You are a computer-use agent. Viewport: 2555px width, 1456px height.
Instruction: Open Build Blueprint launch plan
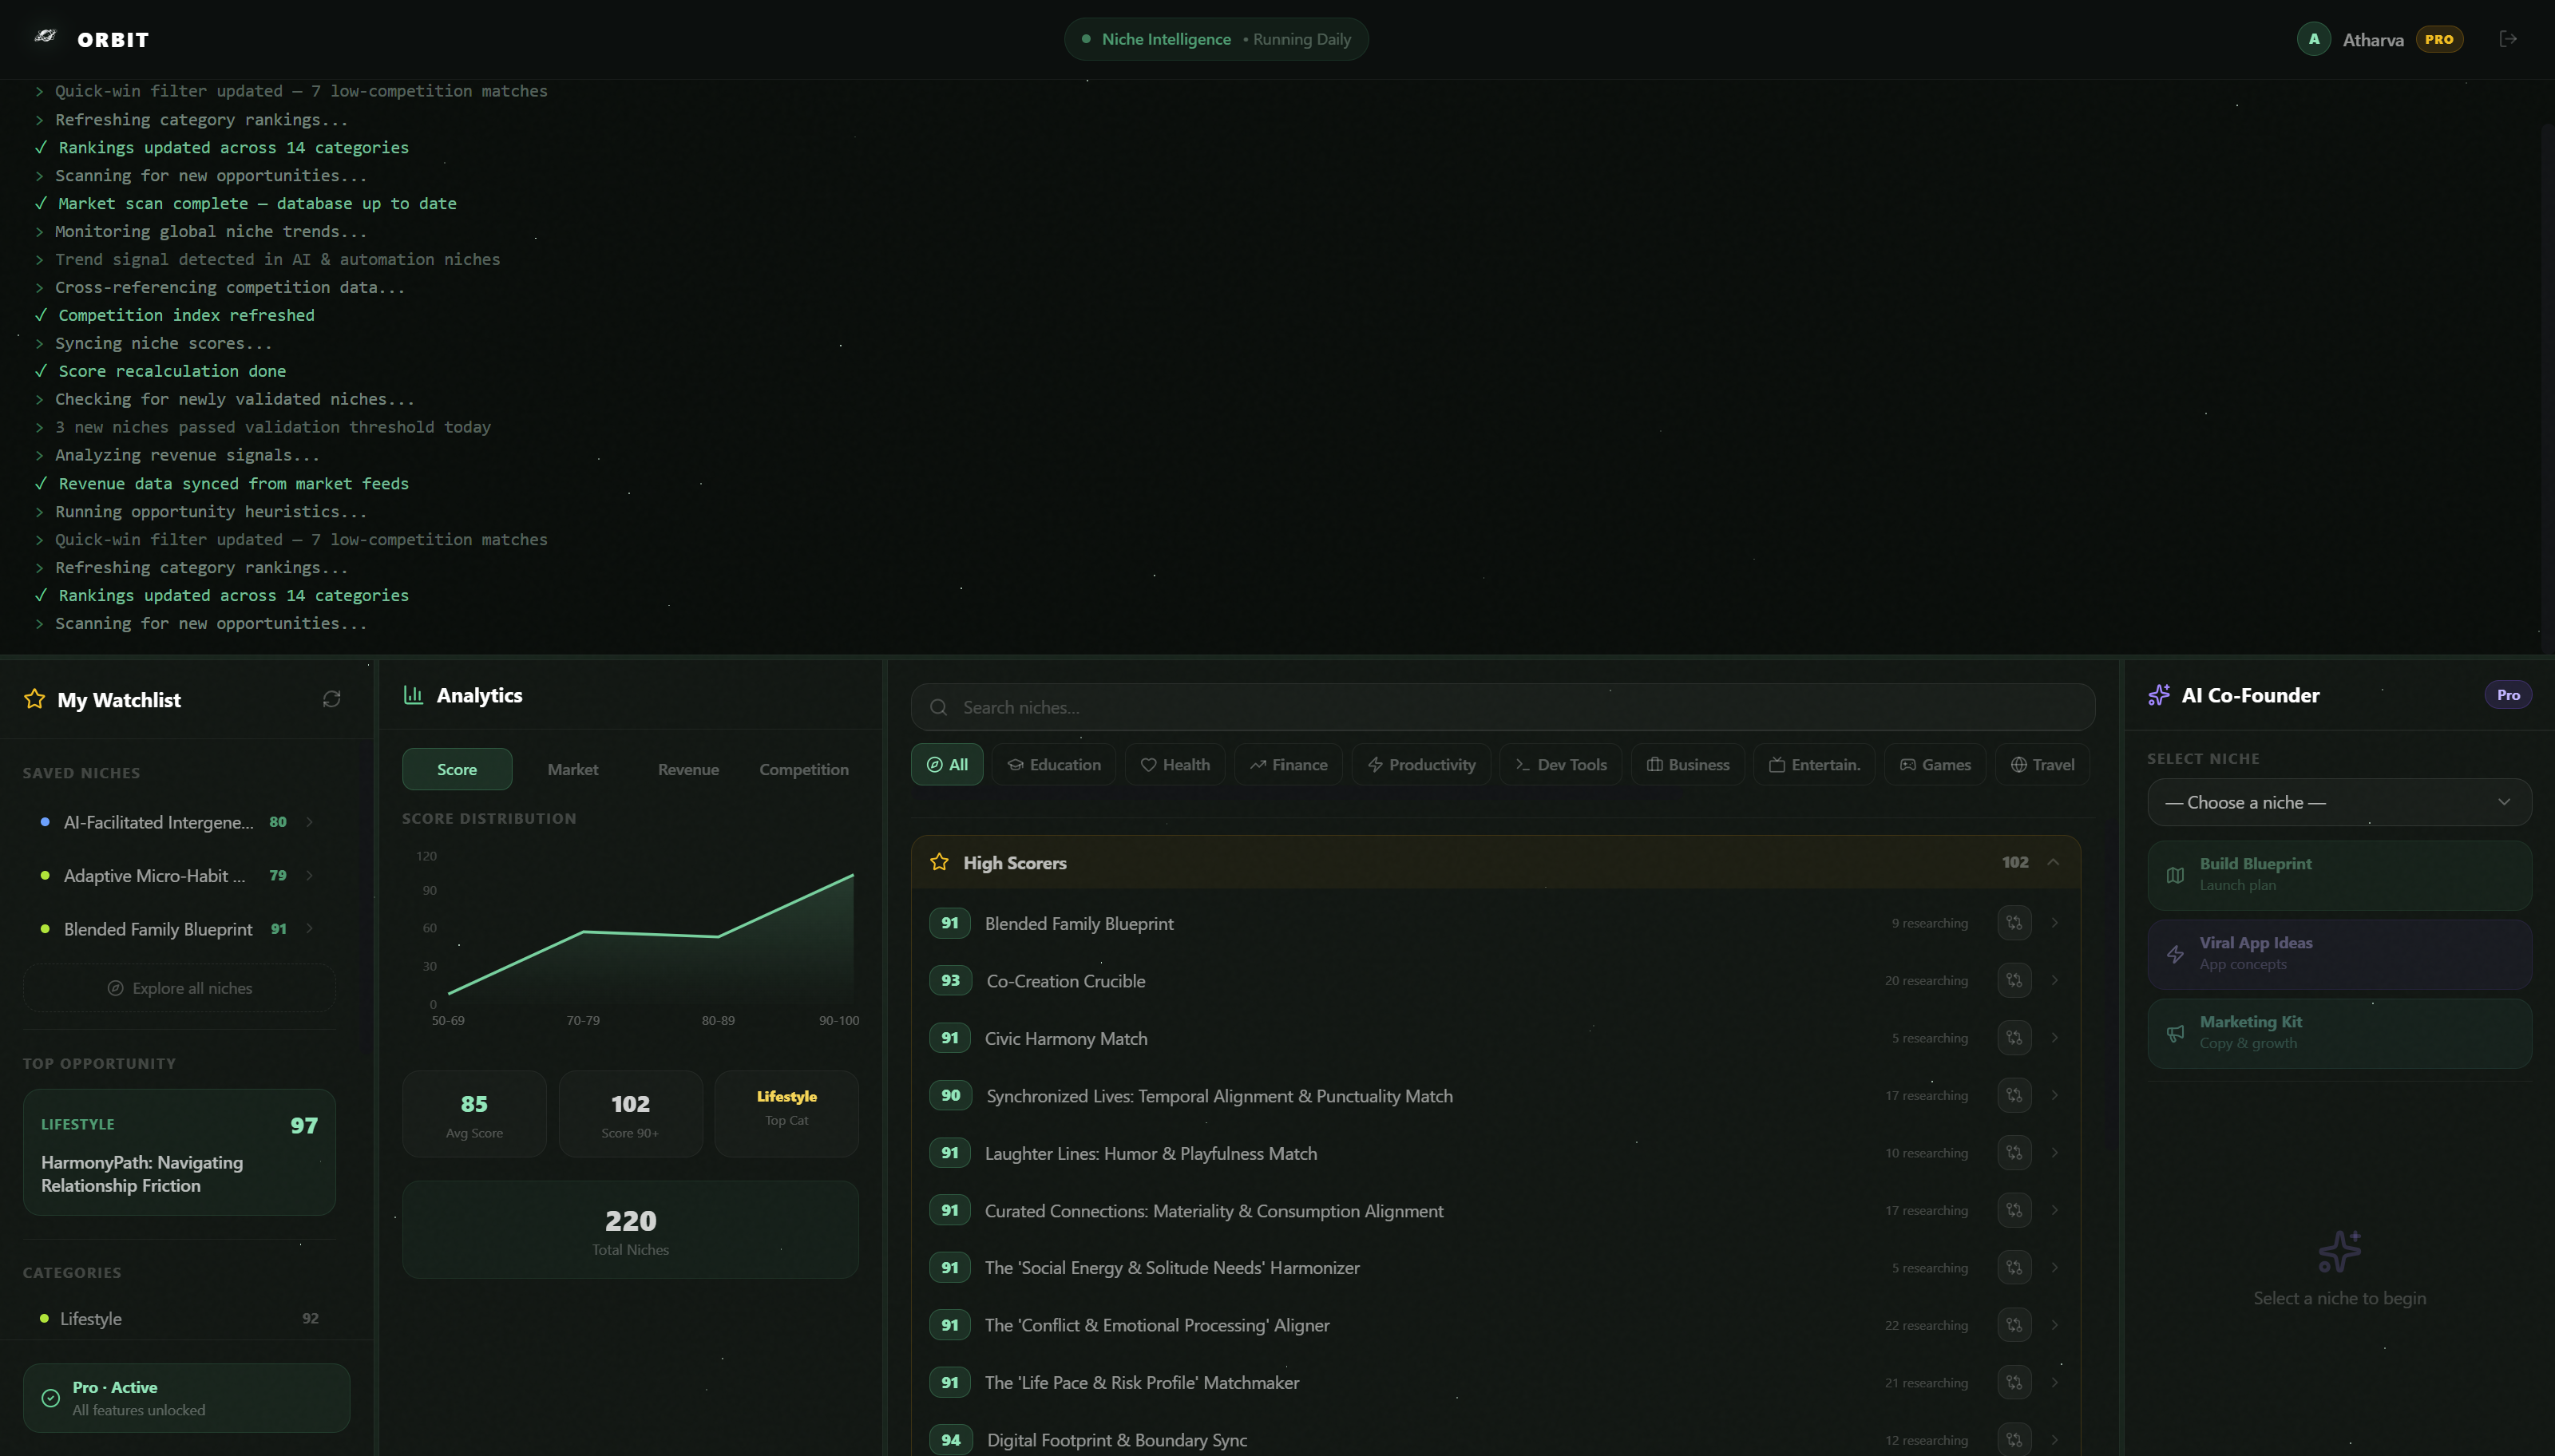(2339, 874)
